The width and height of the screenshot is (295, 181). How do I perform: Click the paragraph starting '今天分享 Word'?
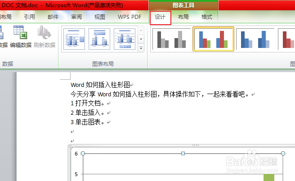(x=160, y=94)
